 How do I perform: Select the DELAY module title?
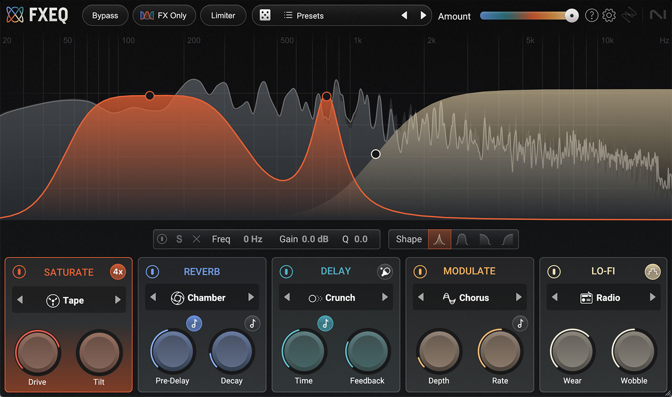(336, 272)
